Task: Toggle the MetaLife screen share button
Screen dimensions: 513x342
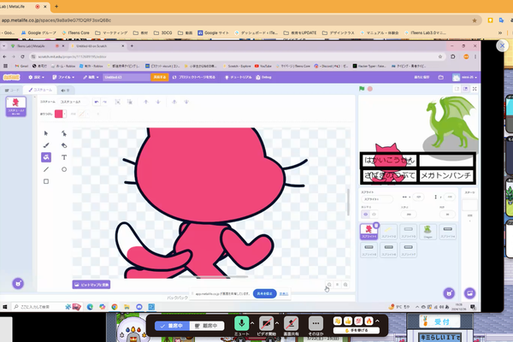Action: (x=291, y=323)
